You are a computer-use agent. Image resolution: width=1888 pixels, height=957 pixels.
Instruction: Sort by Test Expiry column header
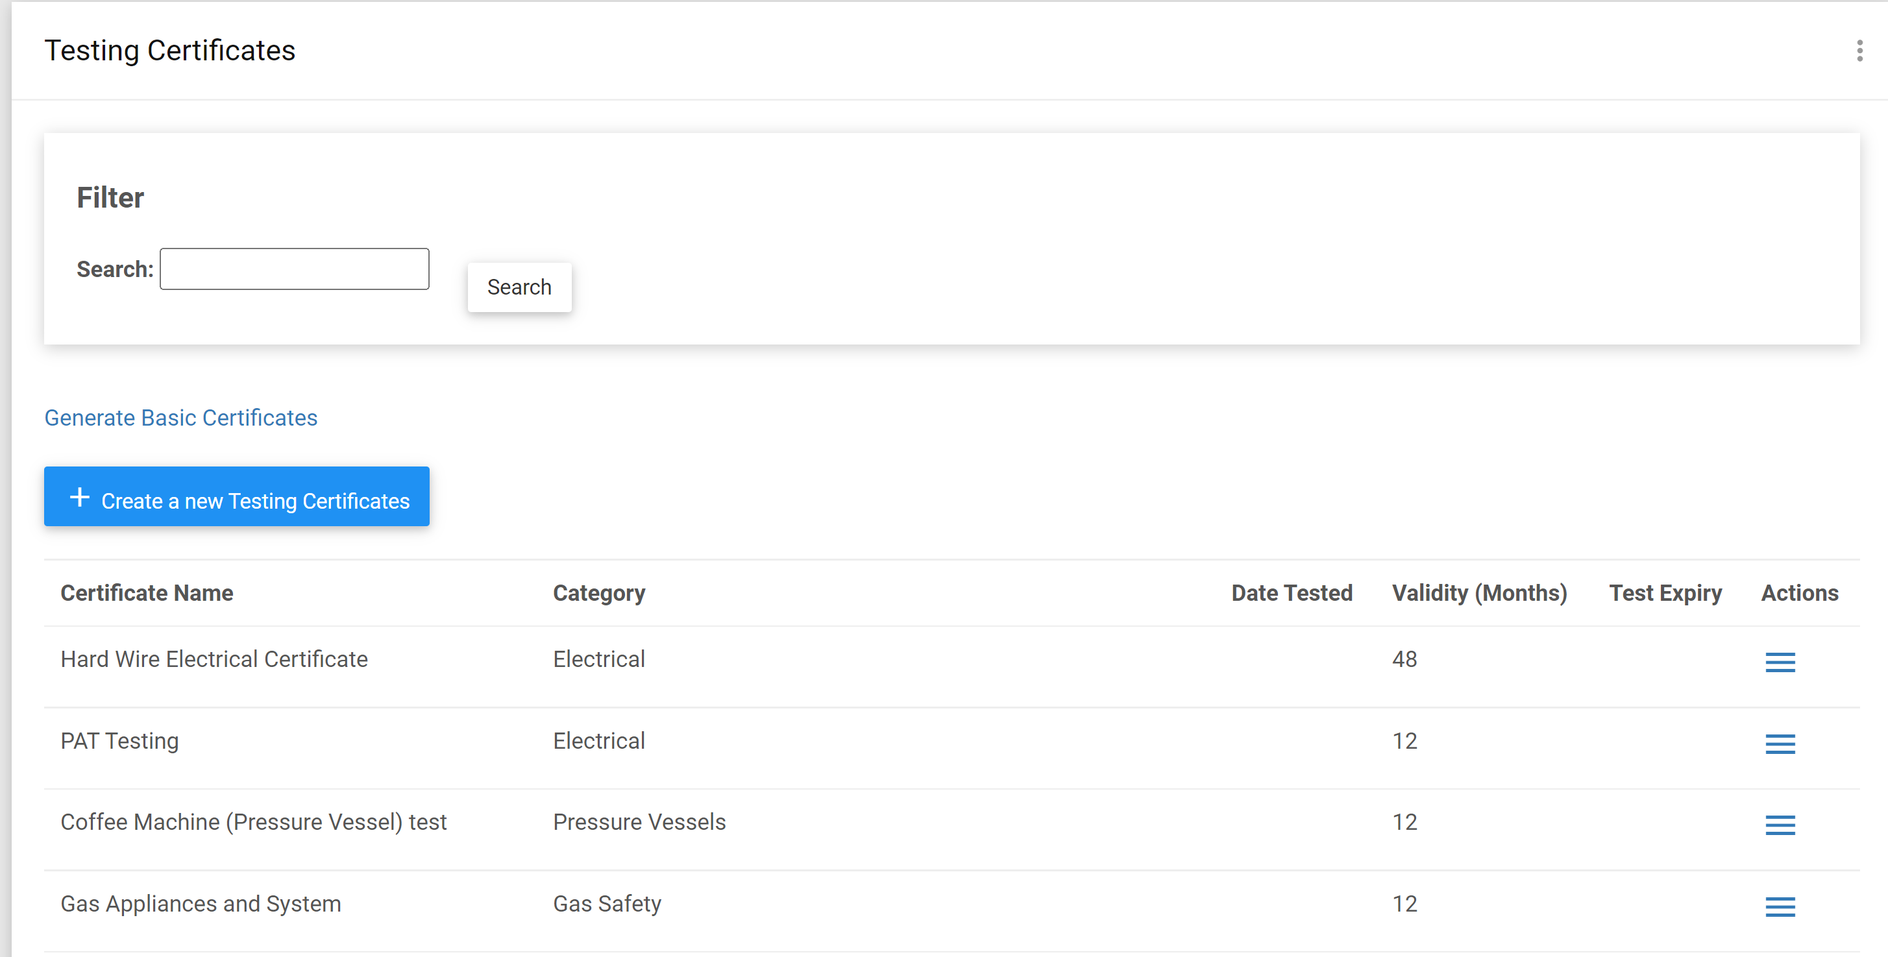point(1665,593)
